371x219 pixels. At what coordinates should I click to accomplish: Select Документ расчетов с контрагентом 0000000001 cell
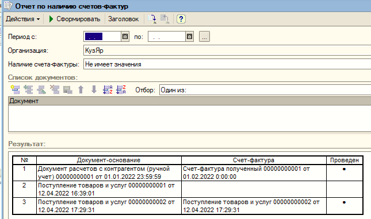[x=109, y=173]
